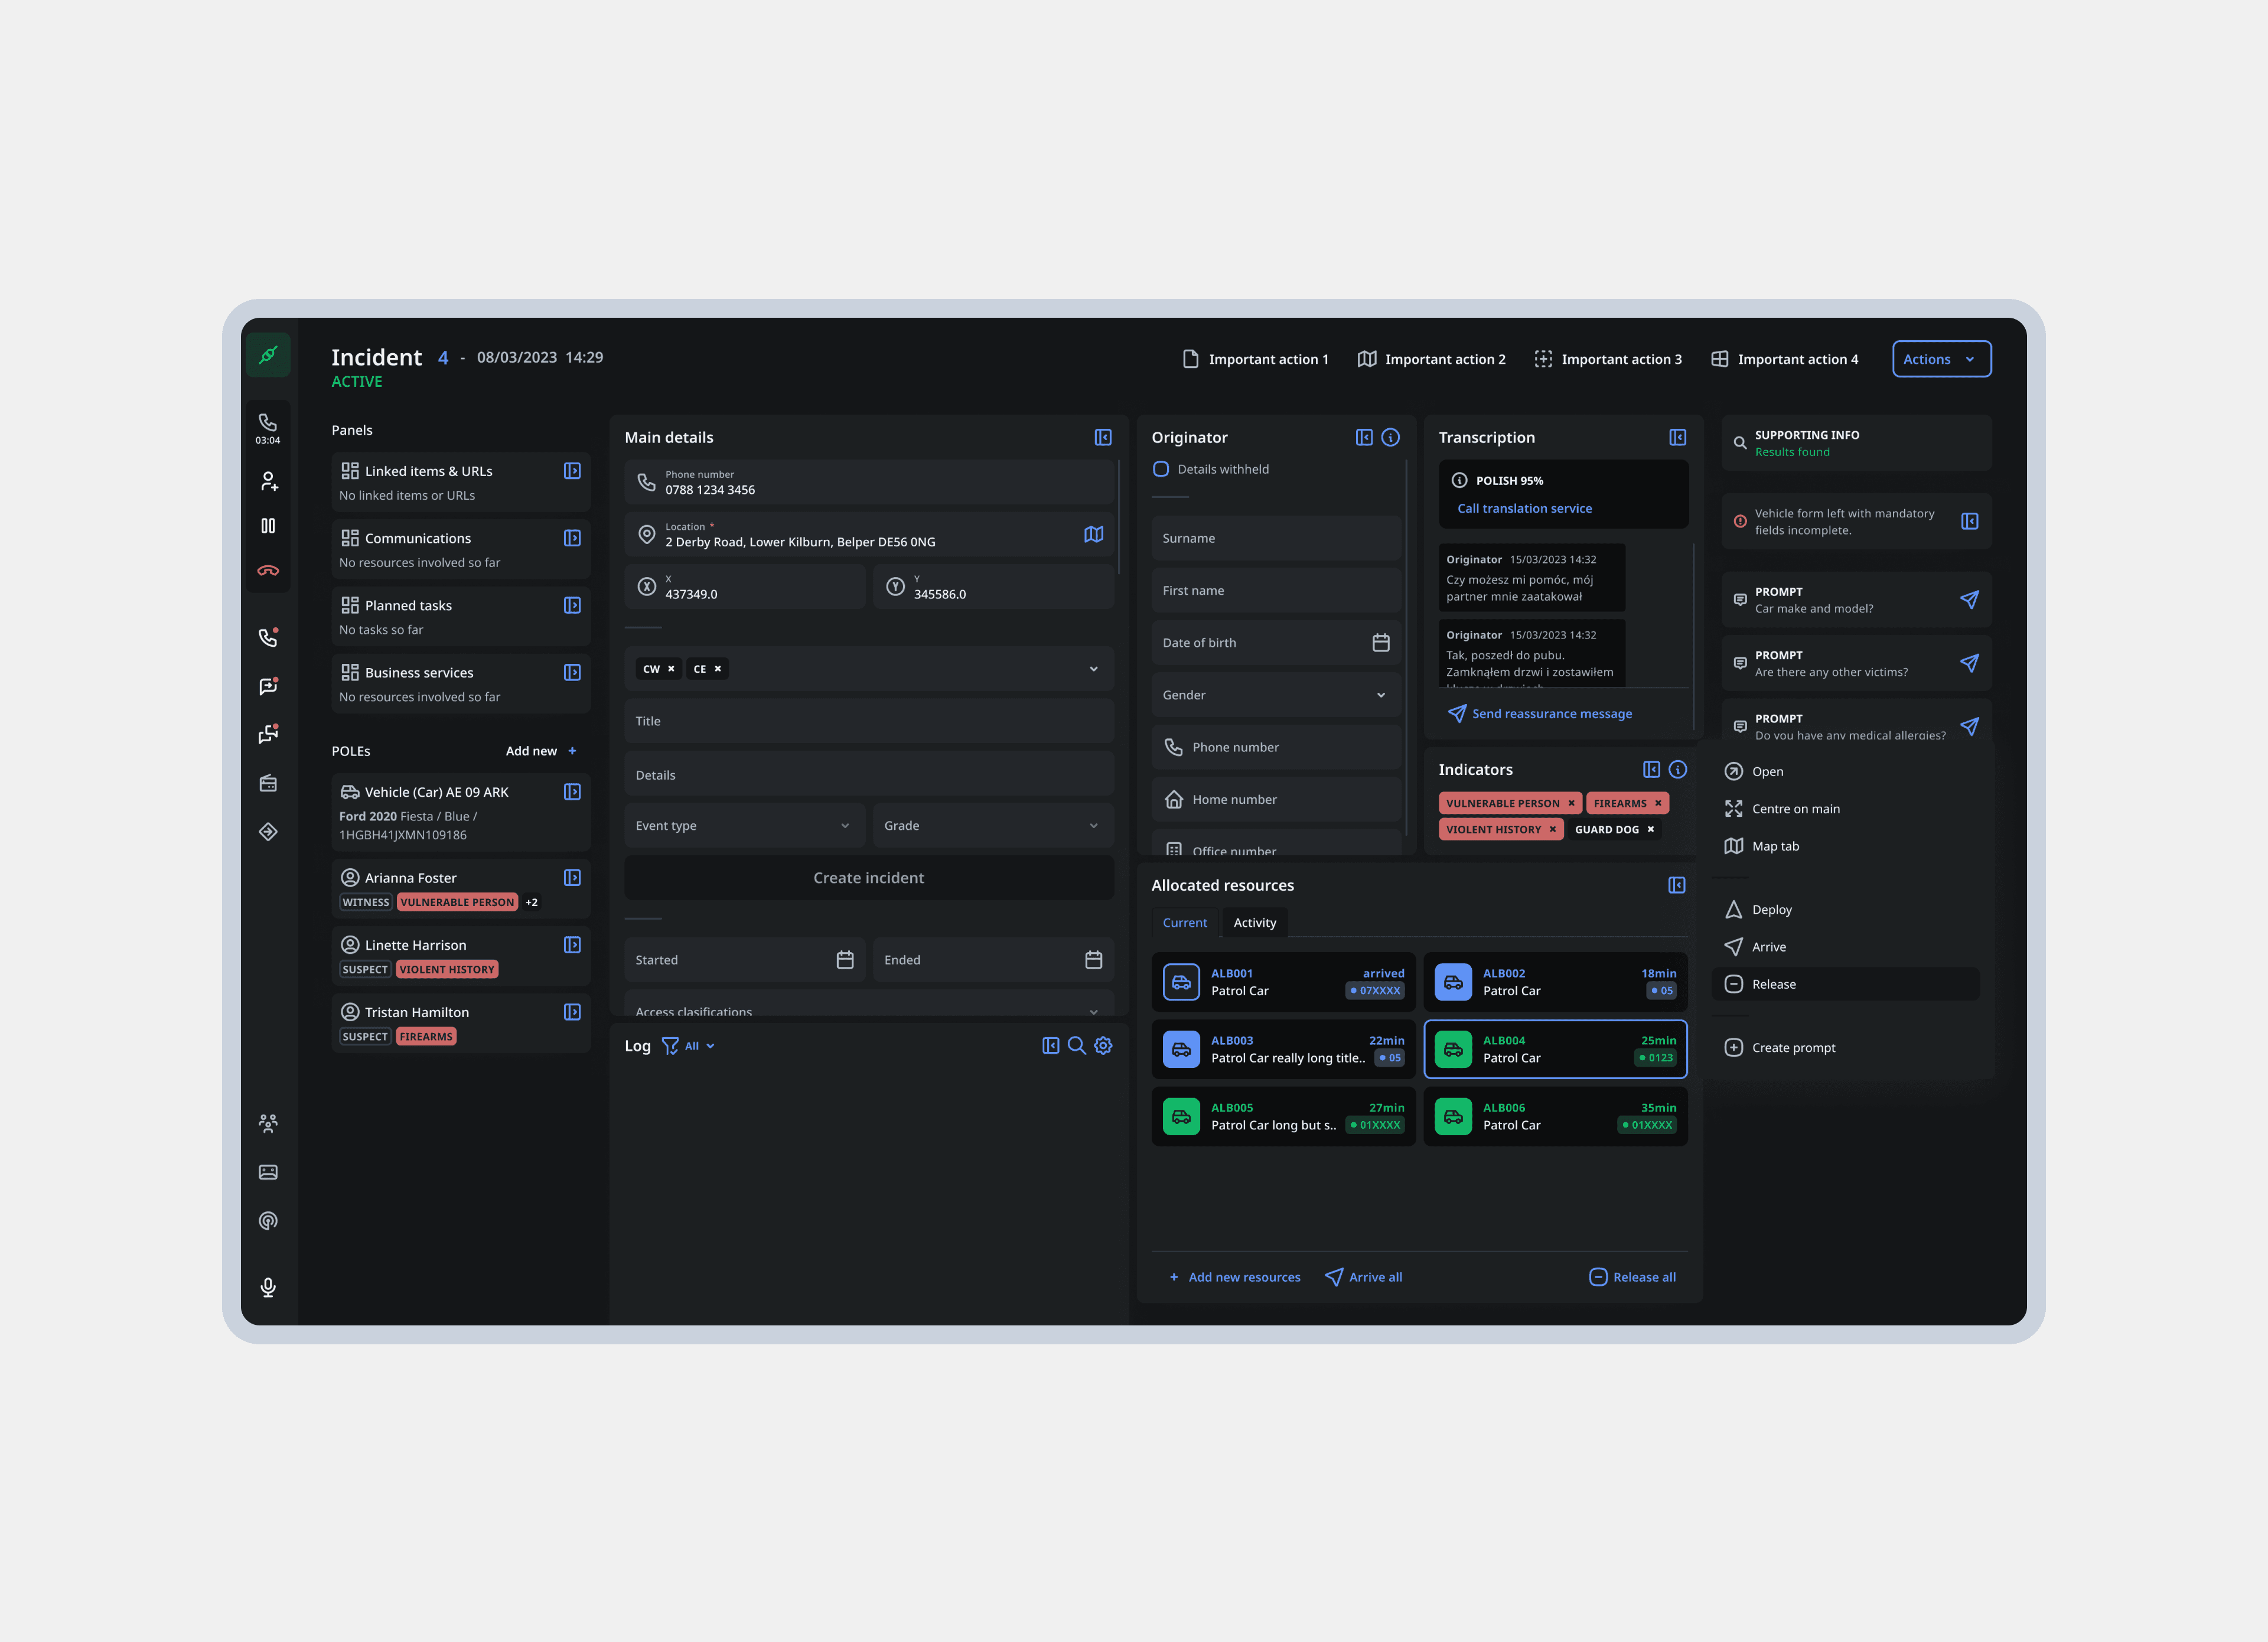Viewport: 2268px width, 1642px height.
Task: Open calendar icon in Date of birth
Action: coord(1380,643)
